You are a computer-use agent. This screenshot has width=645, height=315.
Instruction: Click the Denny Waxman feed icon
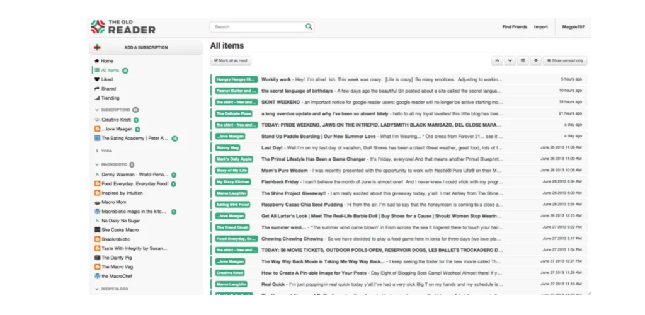(98, 175)
